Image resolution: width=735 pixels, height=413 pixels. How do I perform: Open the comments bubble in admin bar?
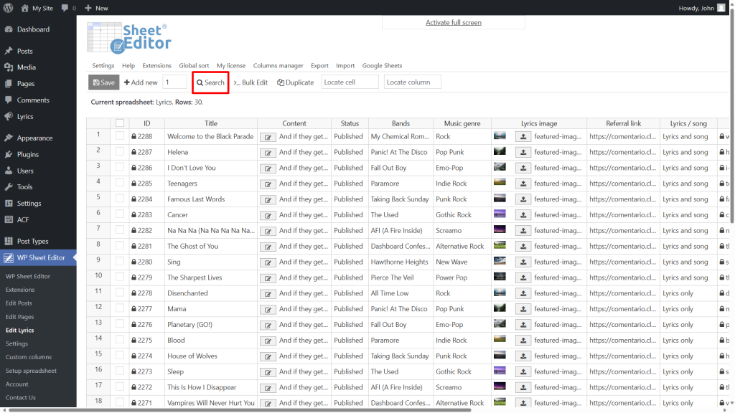(x=68, y=8)
